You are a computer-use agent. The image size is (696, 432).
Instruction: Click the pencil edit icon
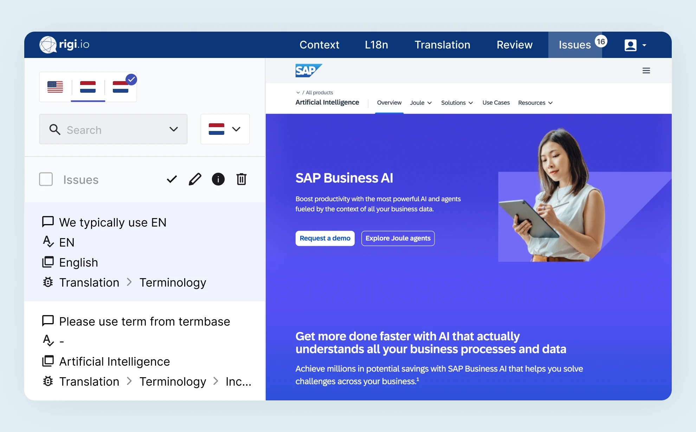(195, 179)
